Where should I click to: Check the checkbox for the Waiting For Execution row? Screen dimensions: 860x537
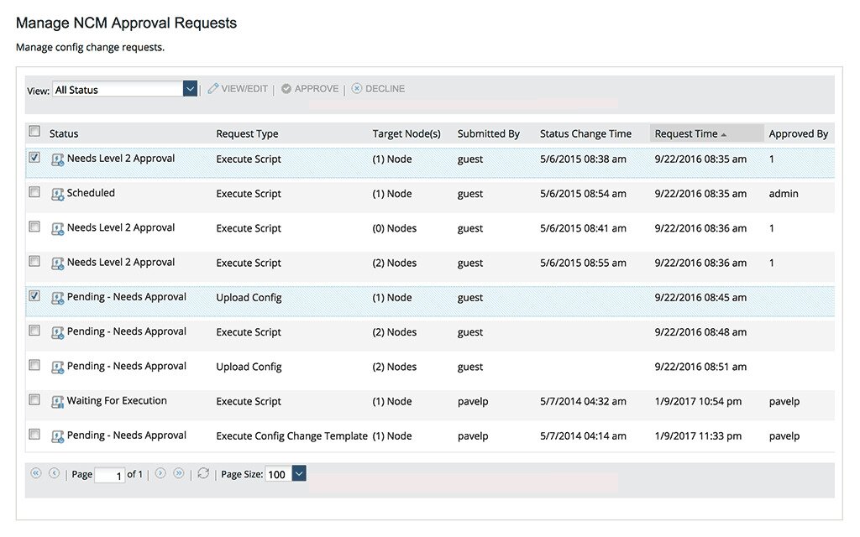tap(34, 400)
